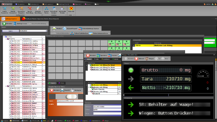Collapse the first Test Apotheke 1 group
This screenshot has width=217, height=122.
tap(6, 39)
